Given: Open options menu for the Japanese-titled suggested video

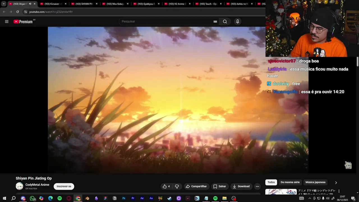Looking at the screenshot, I should (339, 191).
